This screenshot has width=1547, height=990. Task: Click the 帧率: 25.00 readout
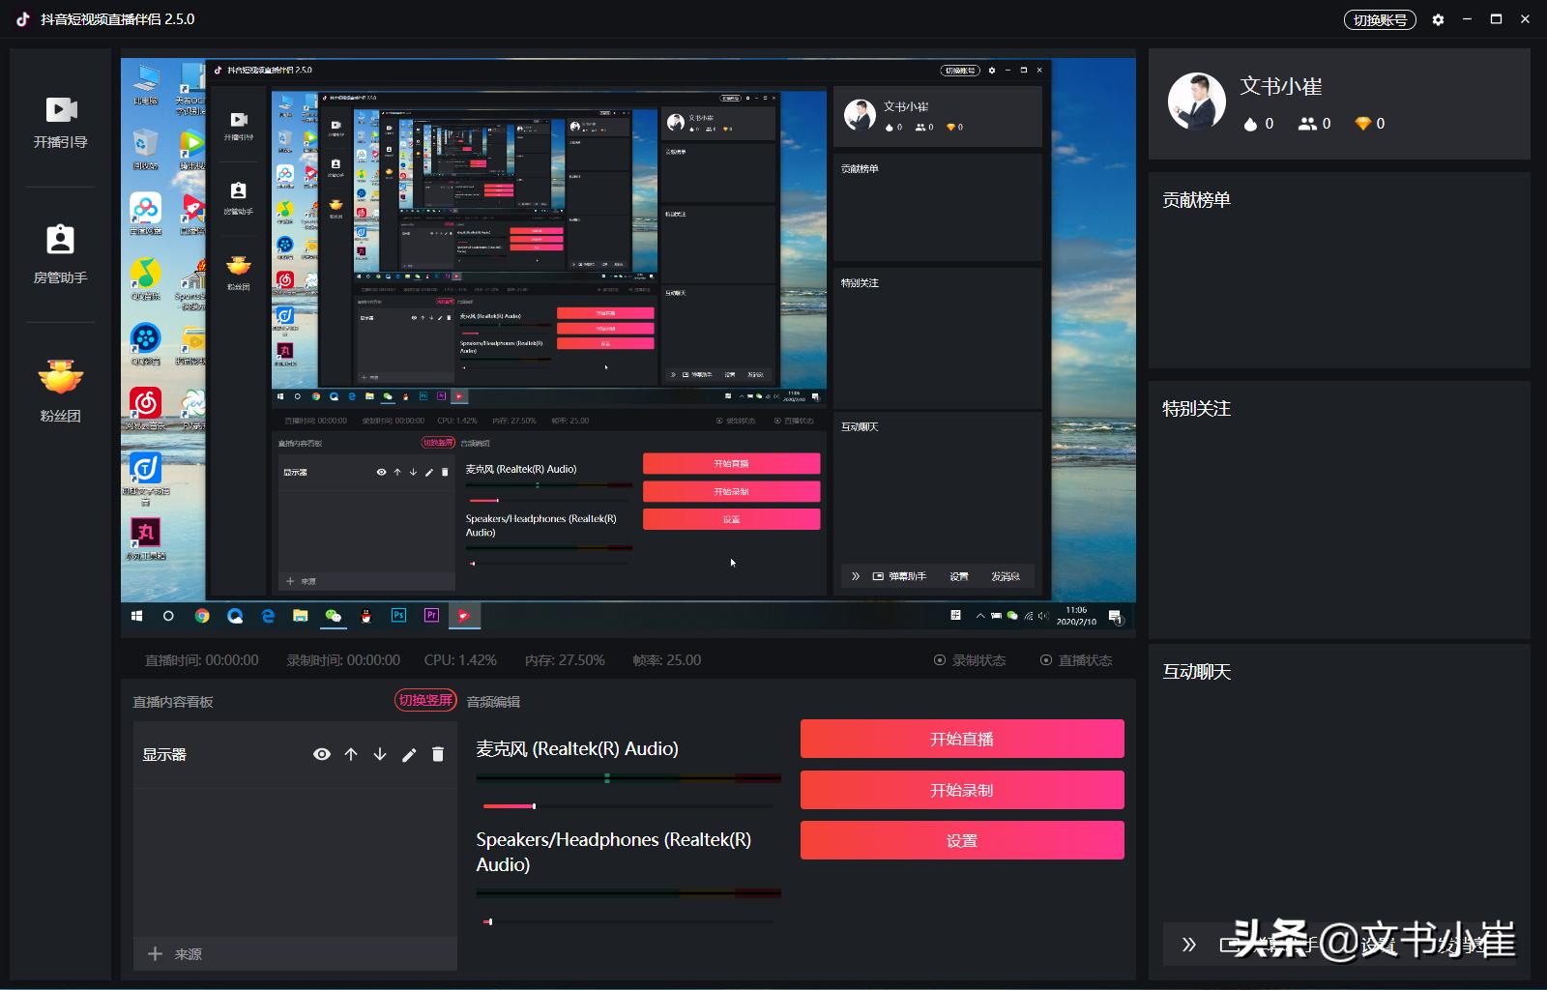pos(667,660)
